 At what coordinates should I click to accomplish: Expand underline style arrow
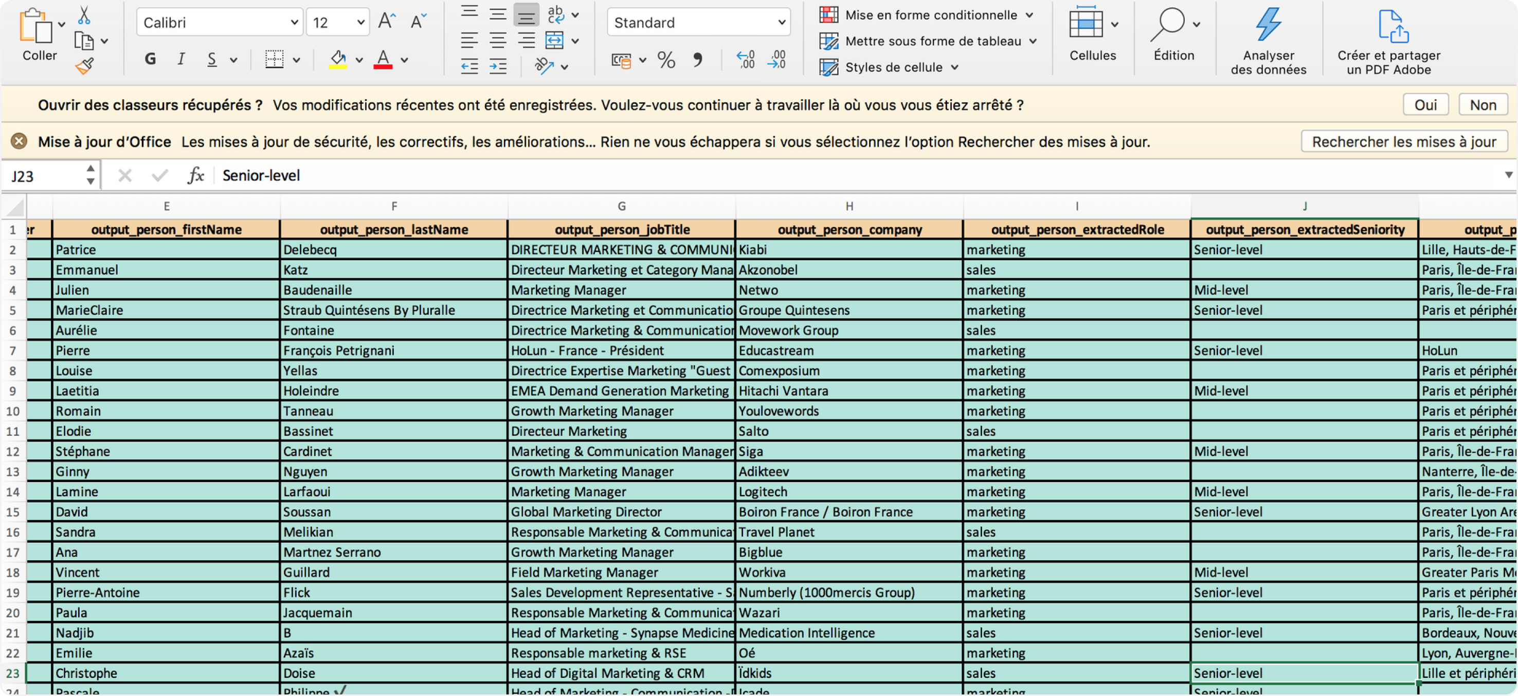click(234, 60)
